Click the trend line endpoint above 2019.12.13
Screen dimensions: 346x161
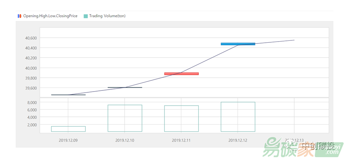(294, 40)
